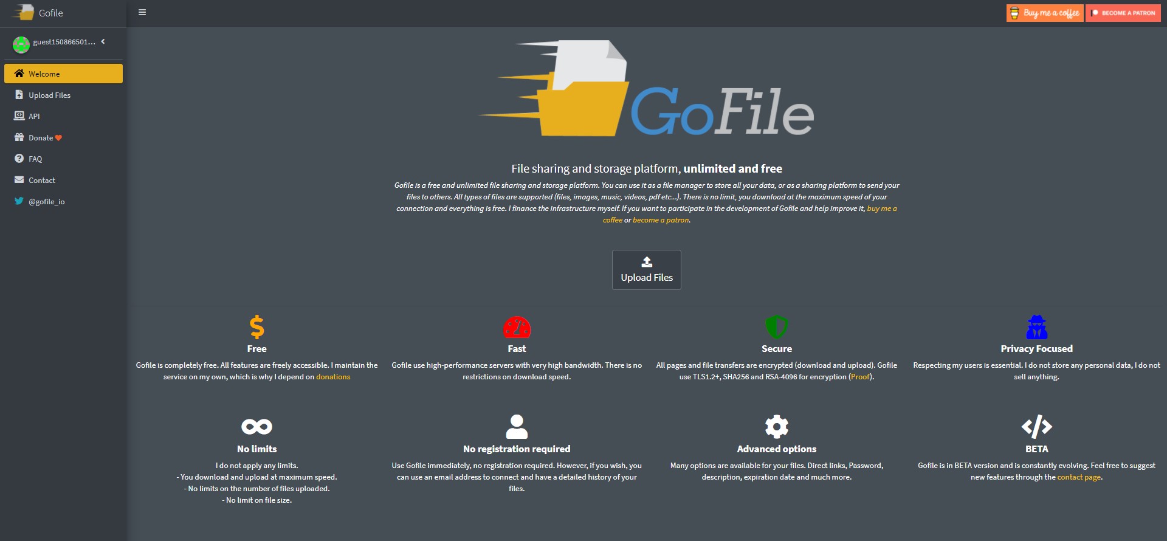Open the Donate sidebar item
The width and height of the screenshot is (1167, 541).
coord(63,137)
